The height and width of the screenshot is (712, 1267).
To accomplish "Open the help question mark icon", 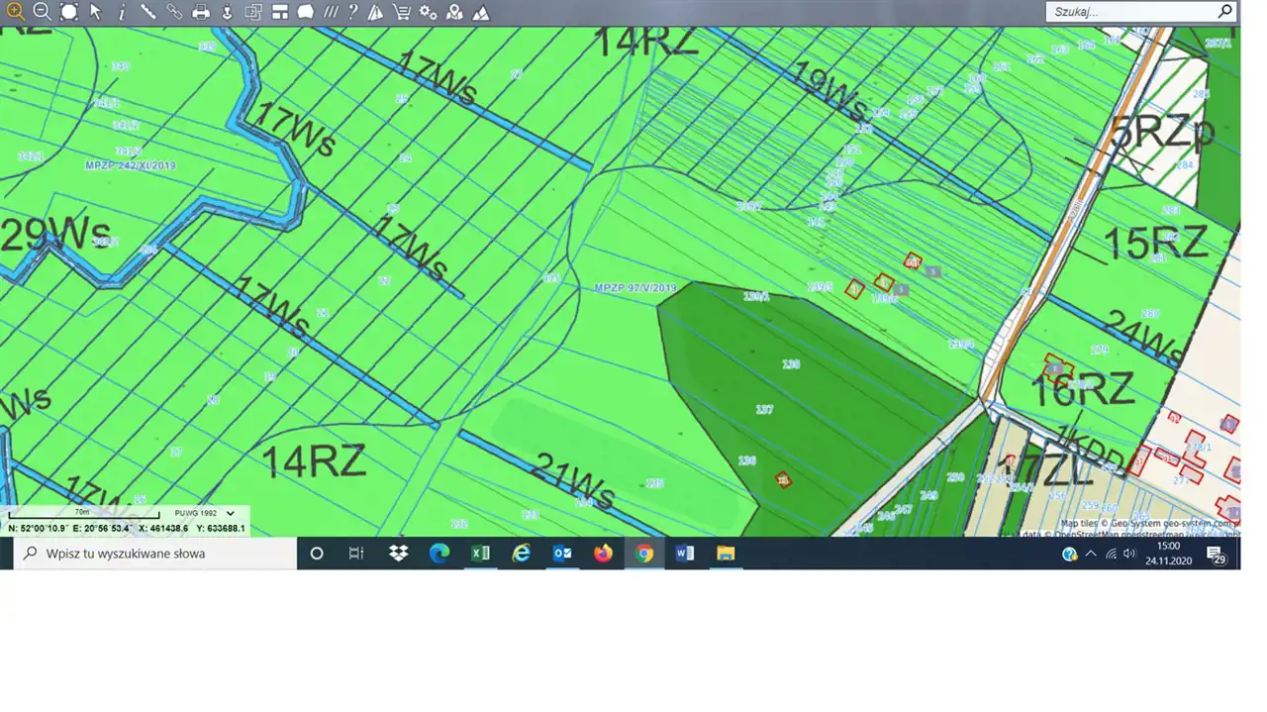I will 351,12.
